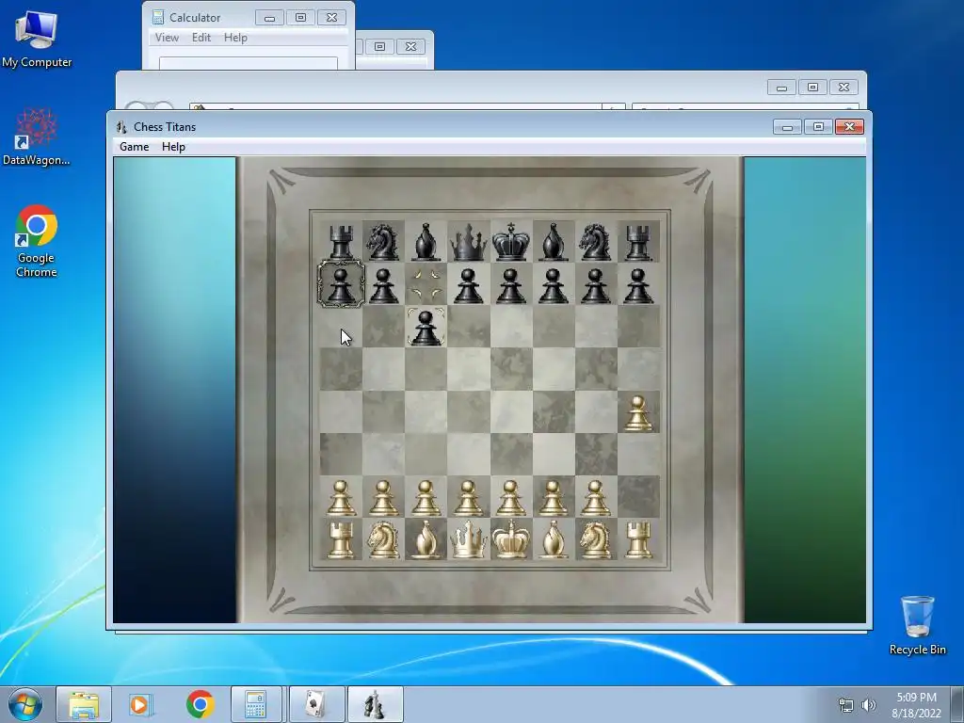Select the black pawn on h7
Screen dimensions: 964x723
(638, 286)
